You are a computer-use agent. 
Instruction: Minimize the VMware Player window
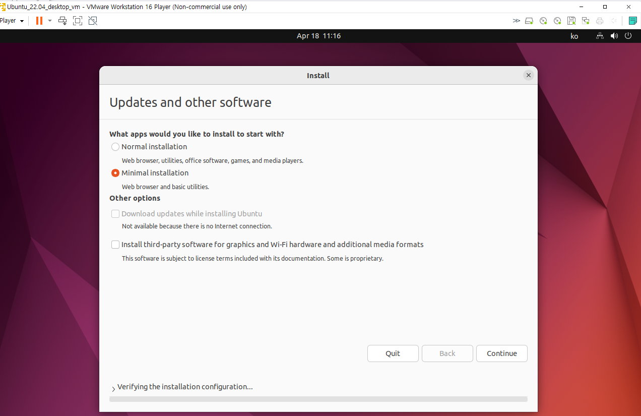(582, 7)
